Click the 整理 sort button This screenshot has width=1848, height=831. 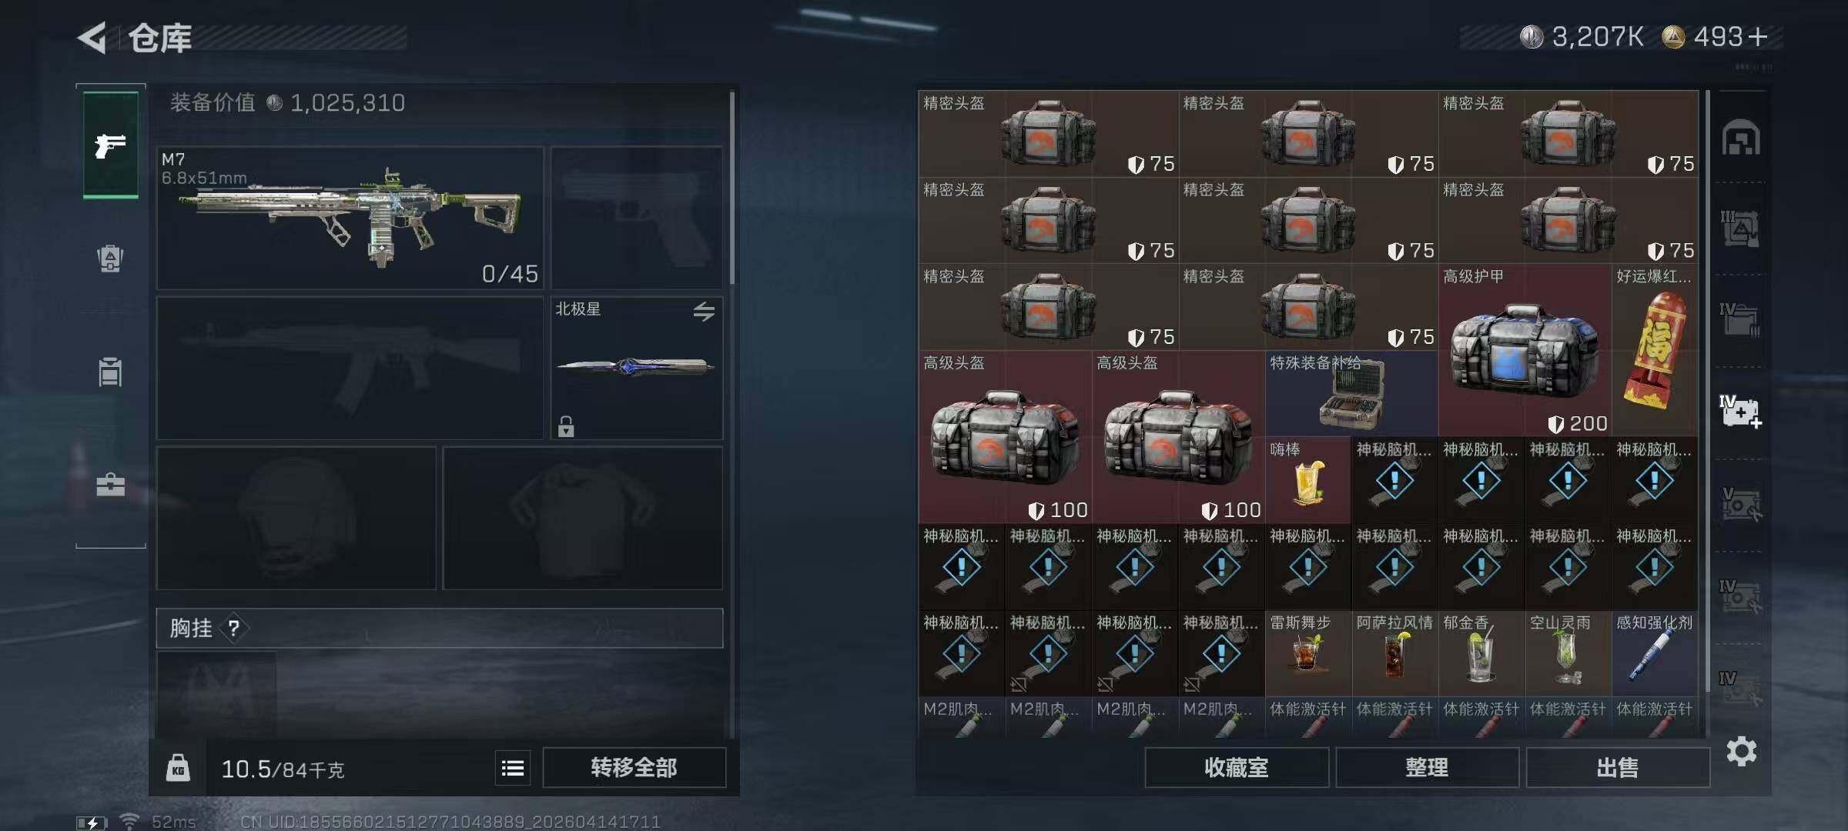pos(1427,768)
